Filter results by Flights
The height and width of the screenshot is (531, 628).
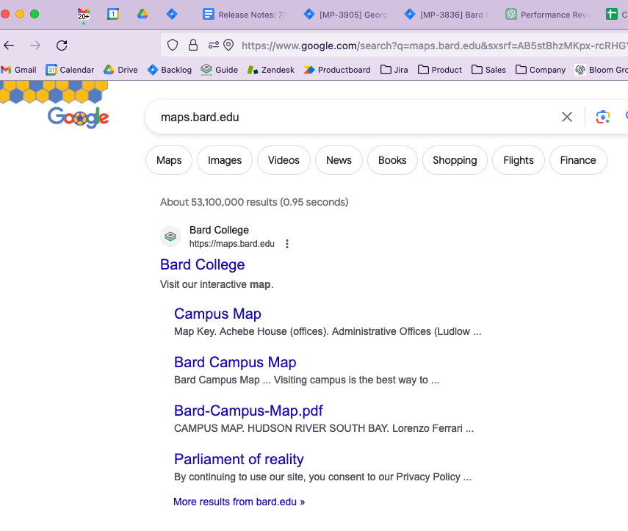pyautogui.click(x=519, y=160)
